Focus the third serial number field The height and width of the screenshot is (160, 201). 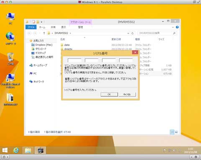point(109,60)
